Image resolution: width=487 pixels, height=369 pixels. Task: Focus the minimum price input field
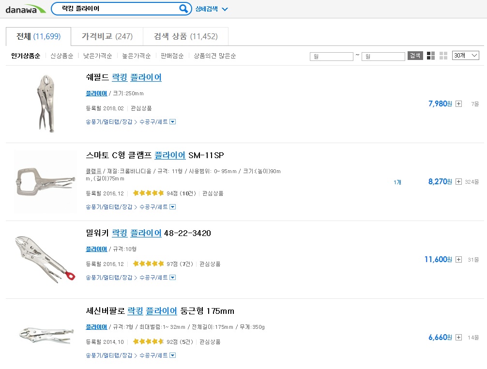332,56
